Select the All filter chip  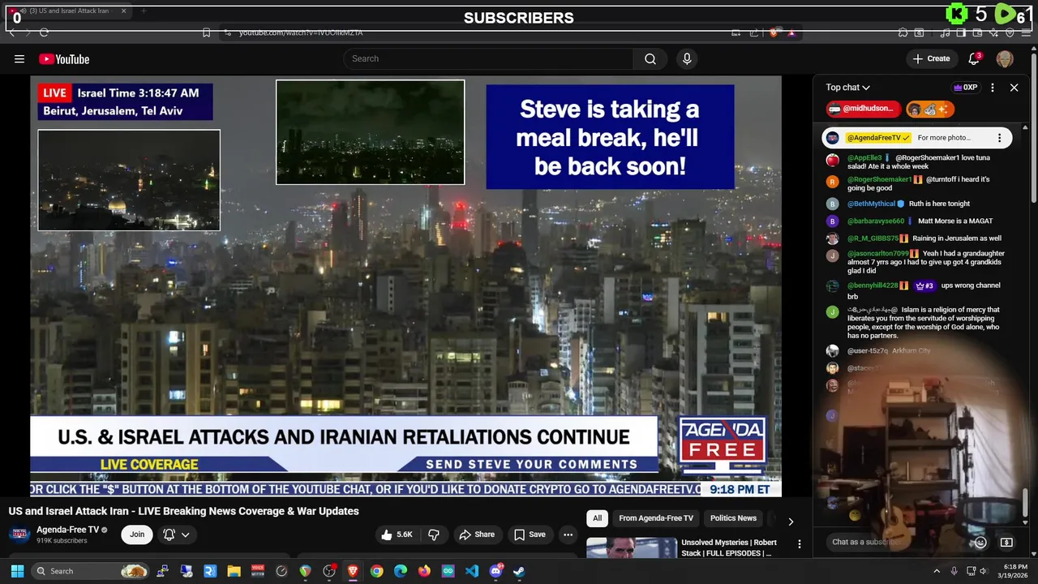(597, 518)
